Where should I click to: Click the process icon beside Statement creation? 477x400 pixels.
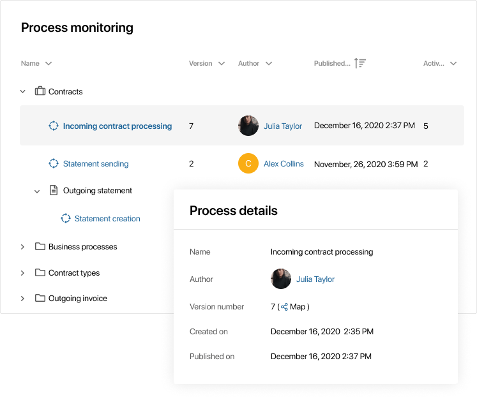tap(65, 218)
